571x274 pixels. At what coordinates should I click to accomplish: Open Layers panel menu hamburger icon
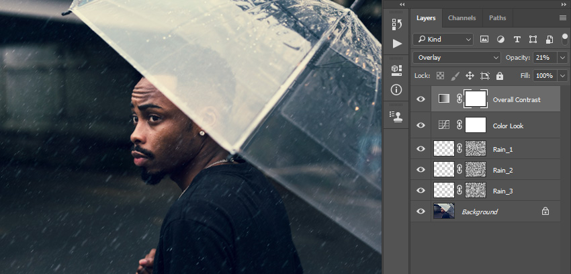coord(563,18)
